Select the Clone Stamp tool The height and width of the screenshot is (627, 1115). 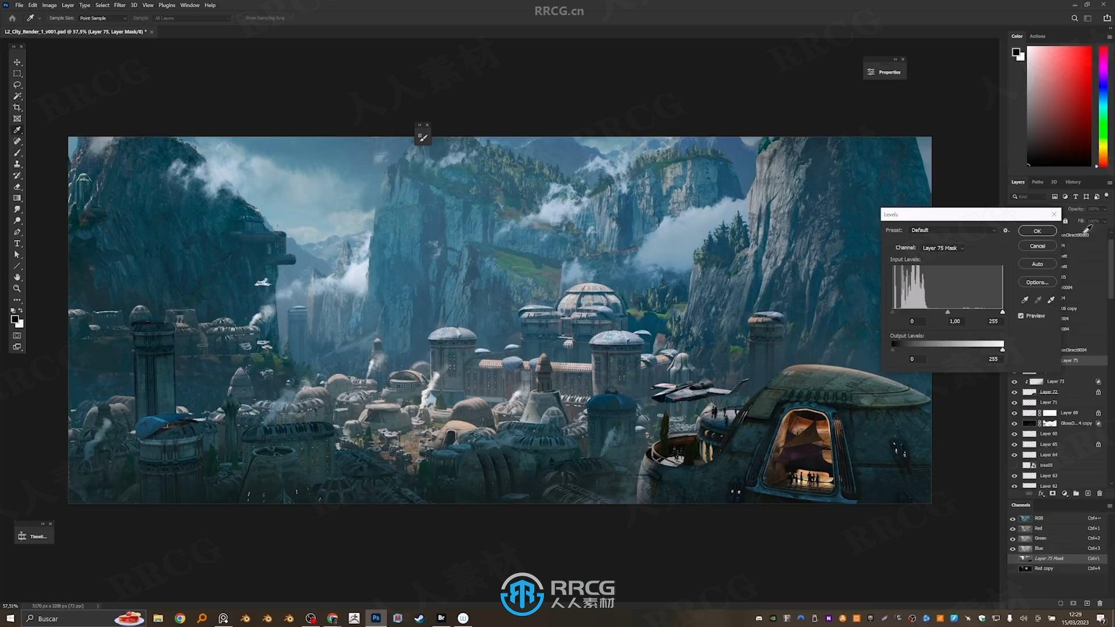click(x=17, y=164)
